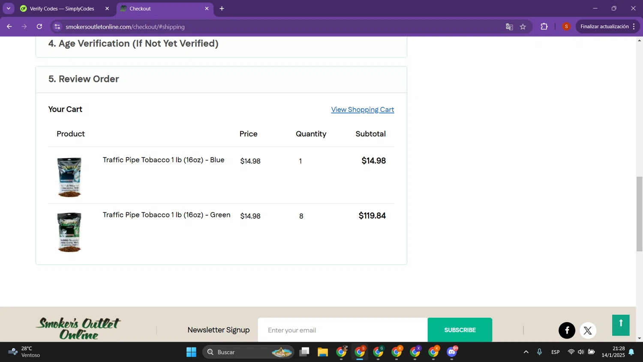Close the Verify Codes tab

(107, 9)
